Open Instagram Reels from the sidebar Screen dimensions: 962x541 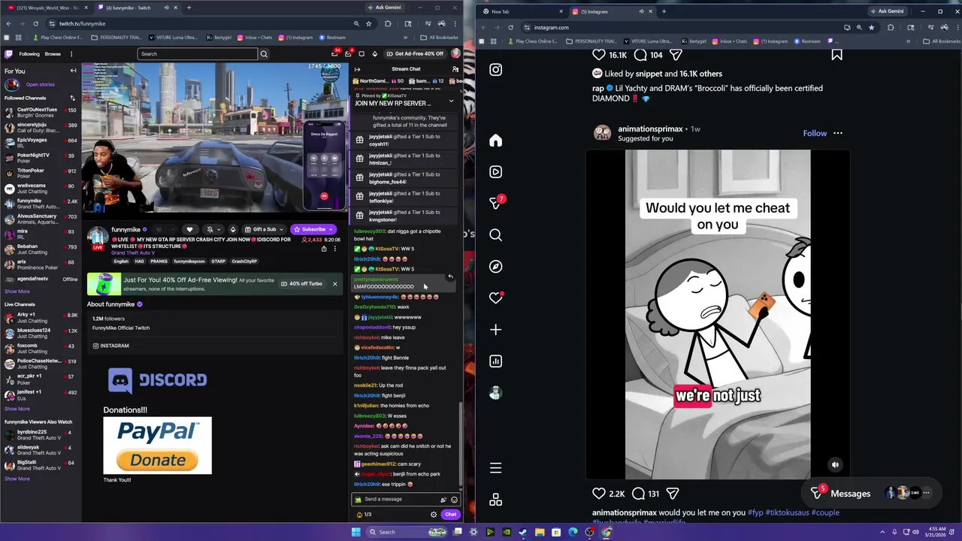pyautogui.click(x=495, y=172)
